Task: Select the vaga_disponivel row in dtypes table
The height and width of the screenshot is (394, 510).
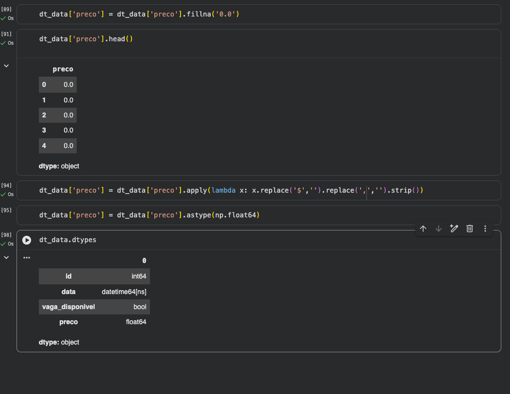Action: coord(94,307)
